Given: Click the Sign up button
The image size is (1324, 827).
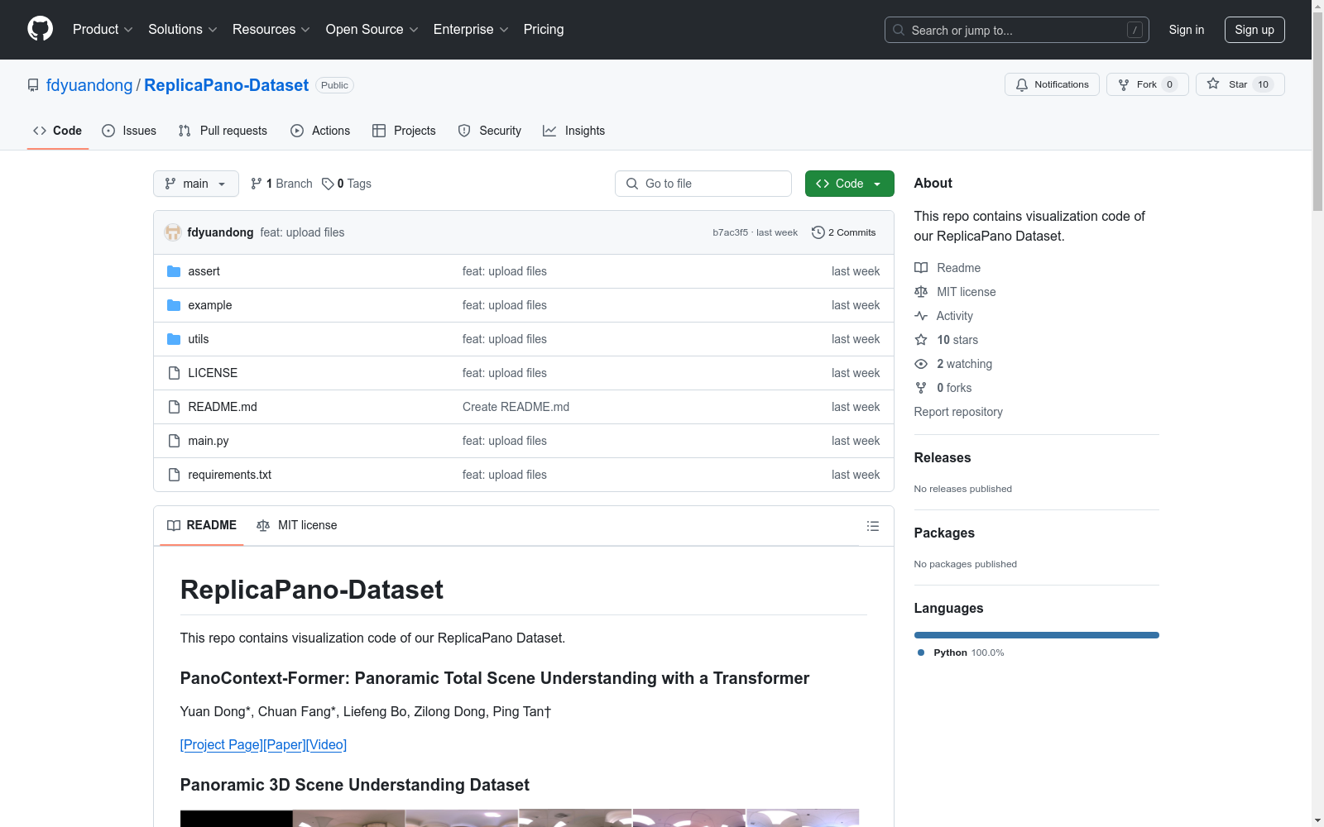Looking at the screenshot, I should pos(1254,30).
